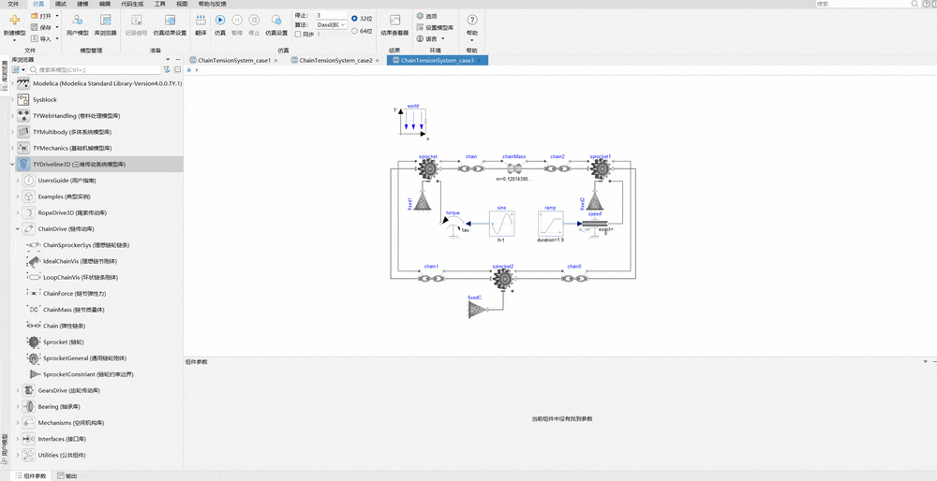Collapse the ChainDrive (链传动库) tree node
This screenshot has width=937, height=481.
coord(17,228)
